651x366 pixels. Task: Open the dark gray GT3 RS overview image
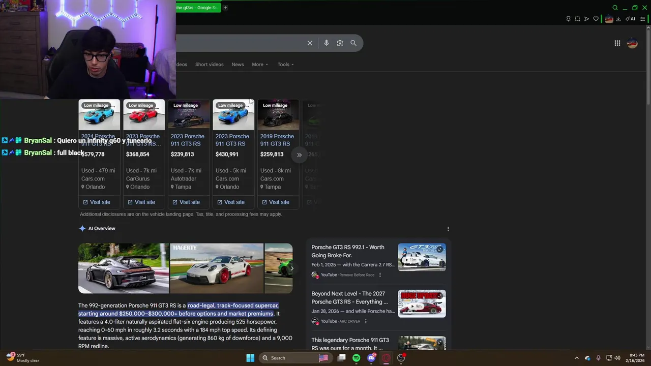[x=124, y=268]
